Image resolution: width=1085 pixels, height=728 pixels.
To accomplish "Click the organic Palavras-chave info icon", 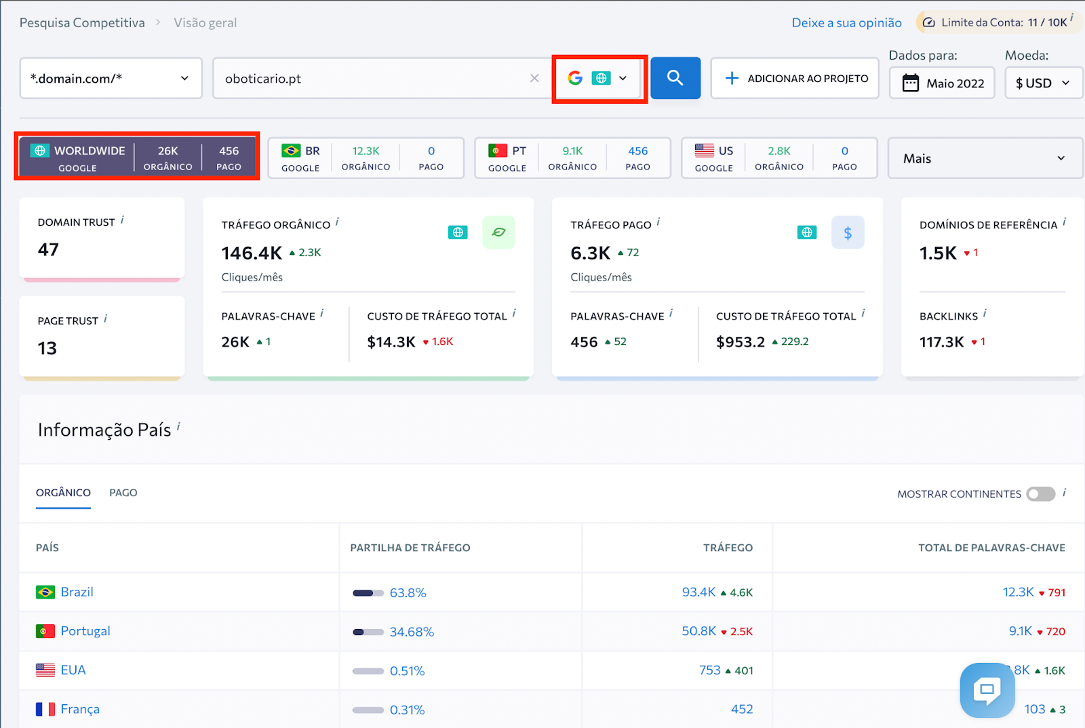I will click(x=322, y=313).
